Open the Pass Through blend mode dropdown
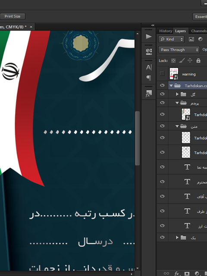Viewport: 207px width, 276px height. click(179, 50)
